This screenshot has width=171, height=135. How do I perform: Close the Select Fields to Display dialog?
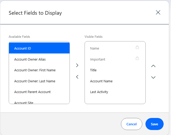click(x=158, y=12)
